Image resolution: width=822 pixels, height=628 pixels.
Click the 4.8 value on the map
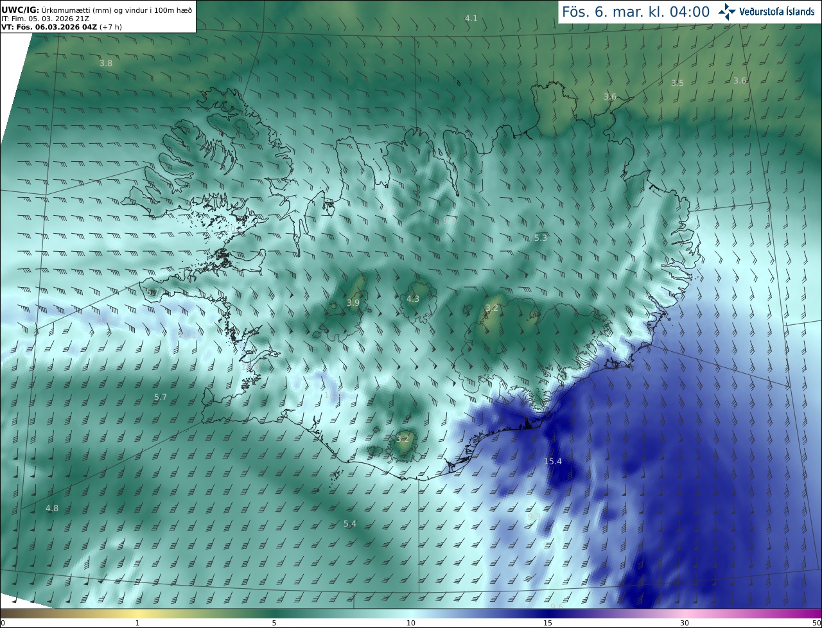(52, 509)
